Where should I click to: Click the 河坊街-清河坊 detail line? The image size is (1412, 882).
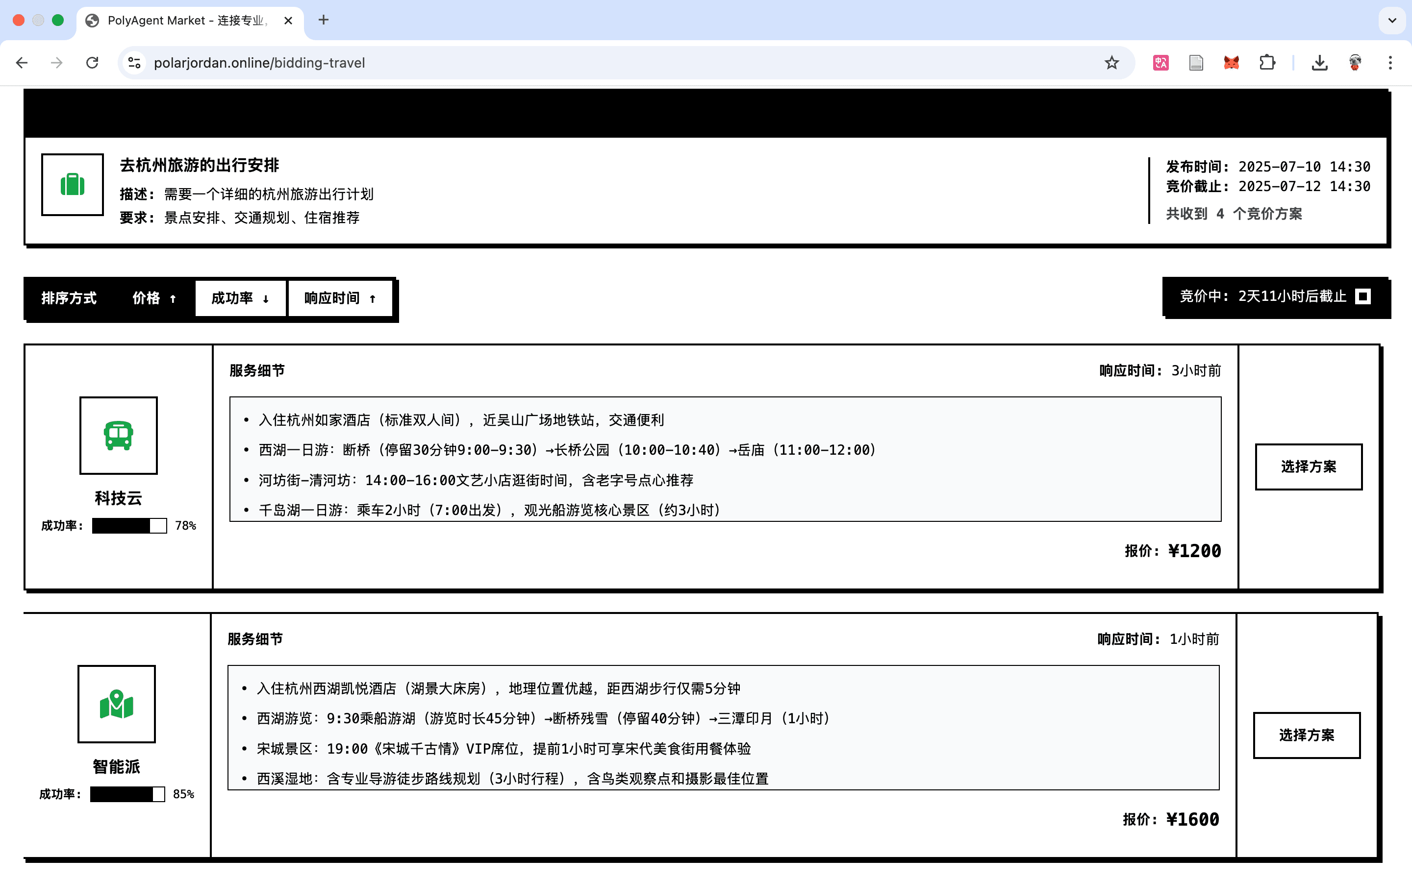pos(476,480)
